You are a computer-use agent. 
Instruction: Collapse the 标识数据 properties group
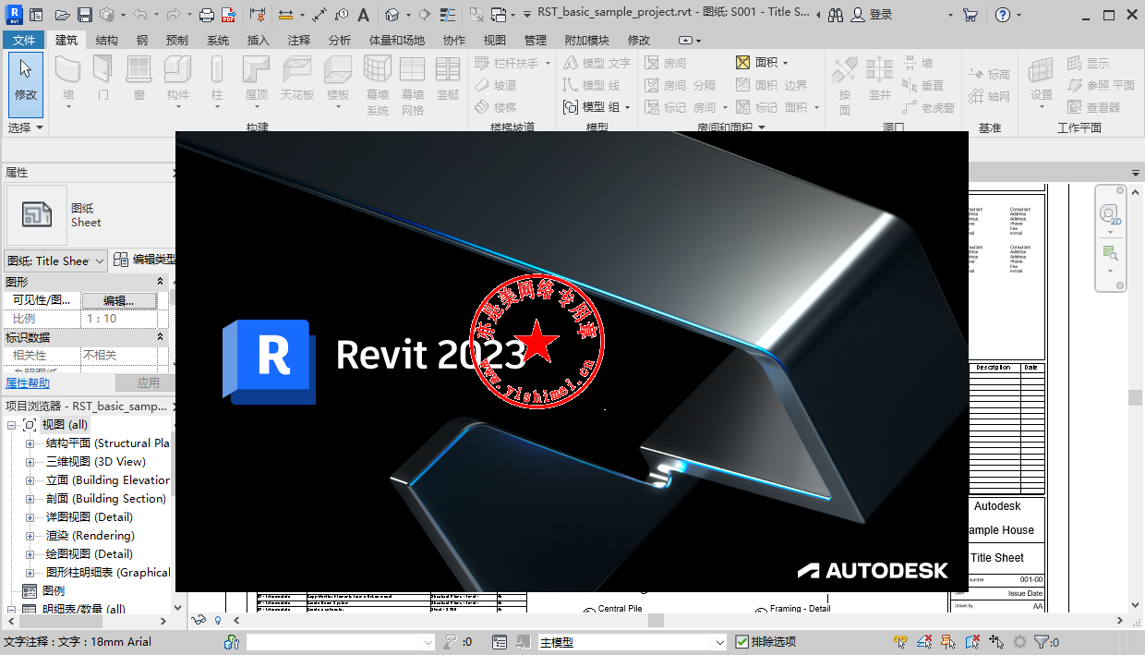point(161,337)
